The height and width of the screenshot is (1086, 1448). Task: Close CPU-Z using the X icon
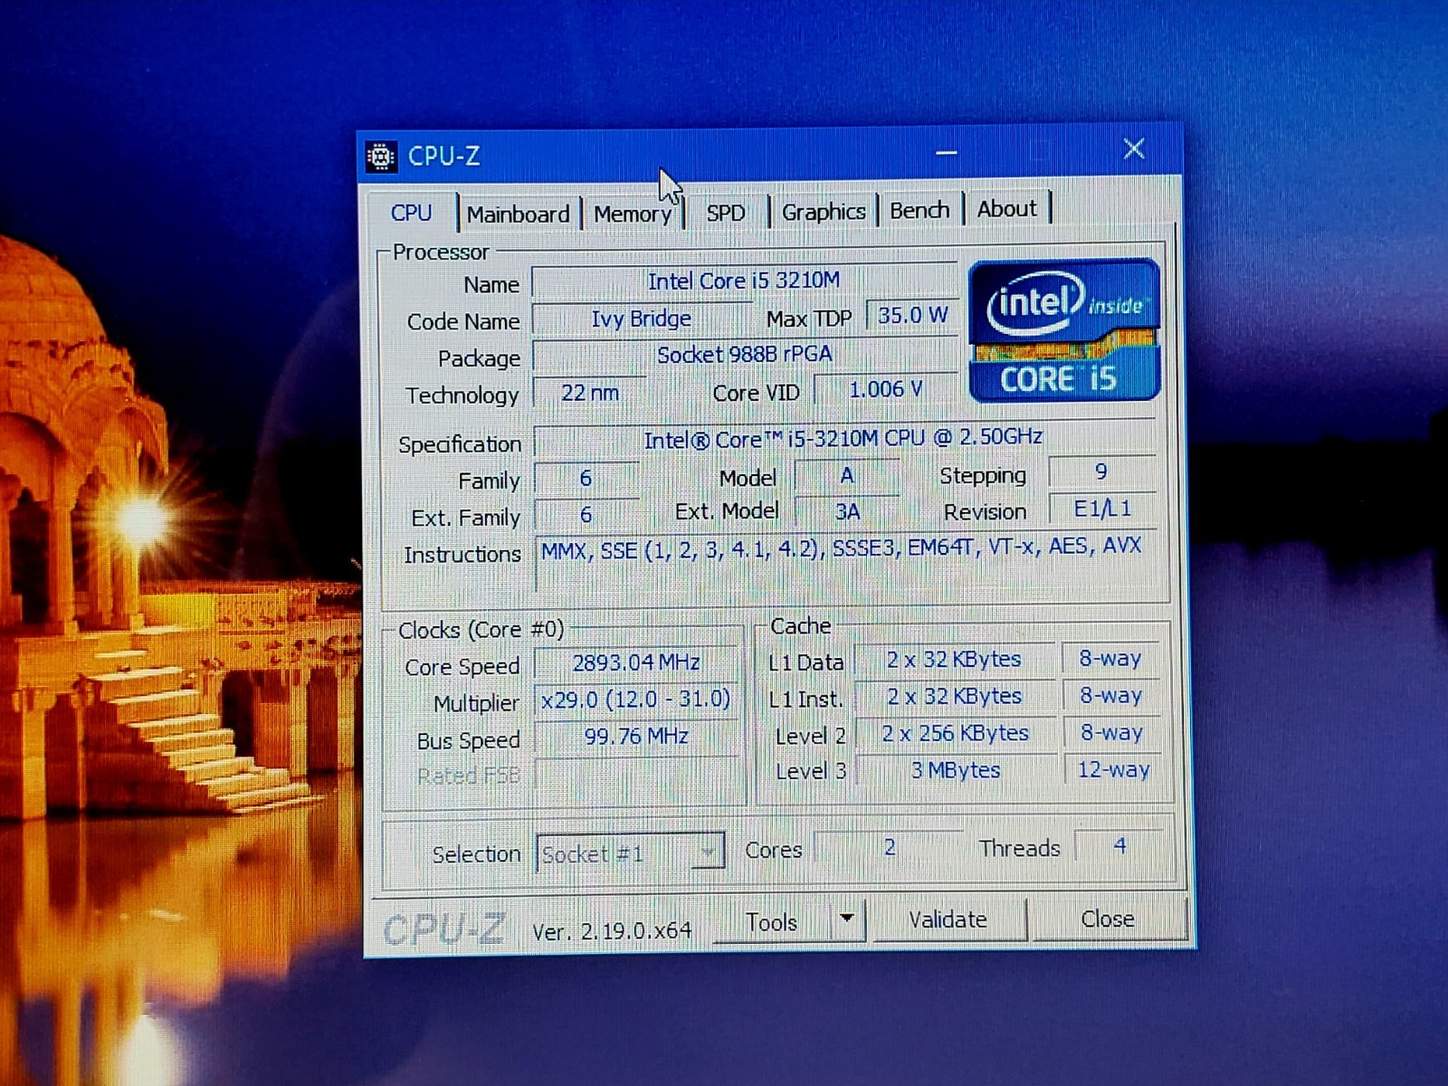tap(1134, 149)
